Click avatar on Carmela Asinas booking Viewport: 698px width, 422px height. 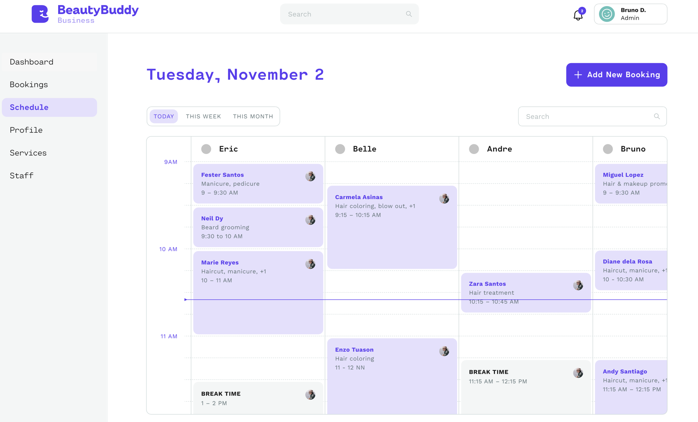pyautogui.click(x=444, y=199)
